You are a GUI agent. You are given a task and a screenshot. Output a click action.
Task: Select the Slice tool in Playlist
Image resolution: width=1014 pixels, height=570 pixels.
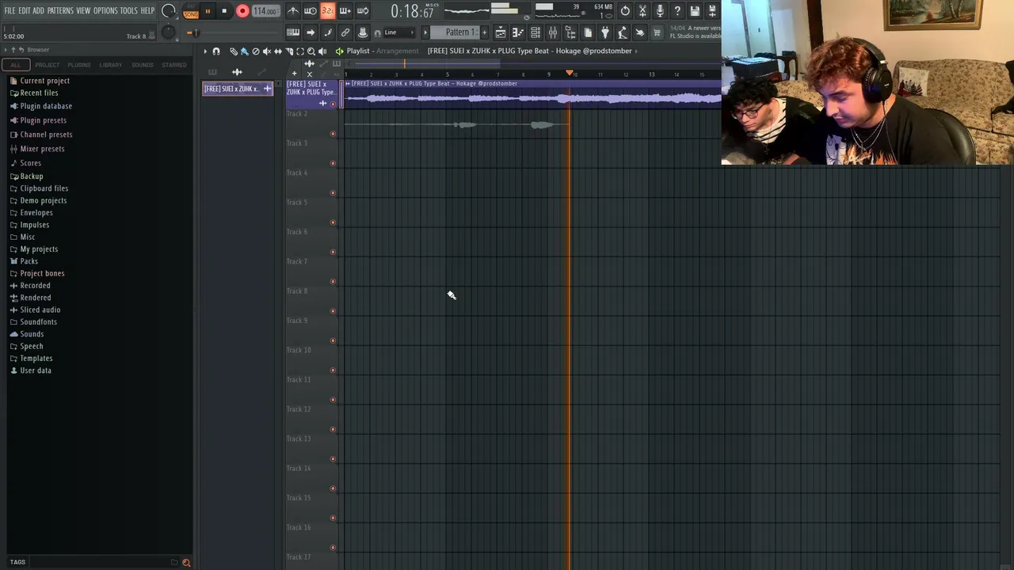289,51
